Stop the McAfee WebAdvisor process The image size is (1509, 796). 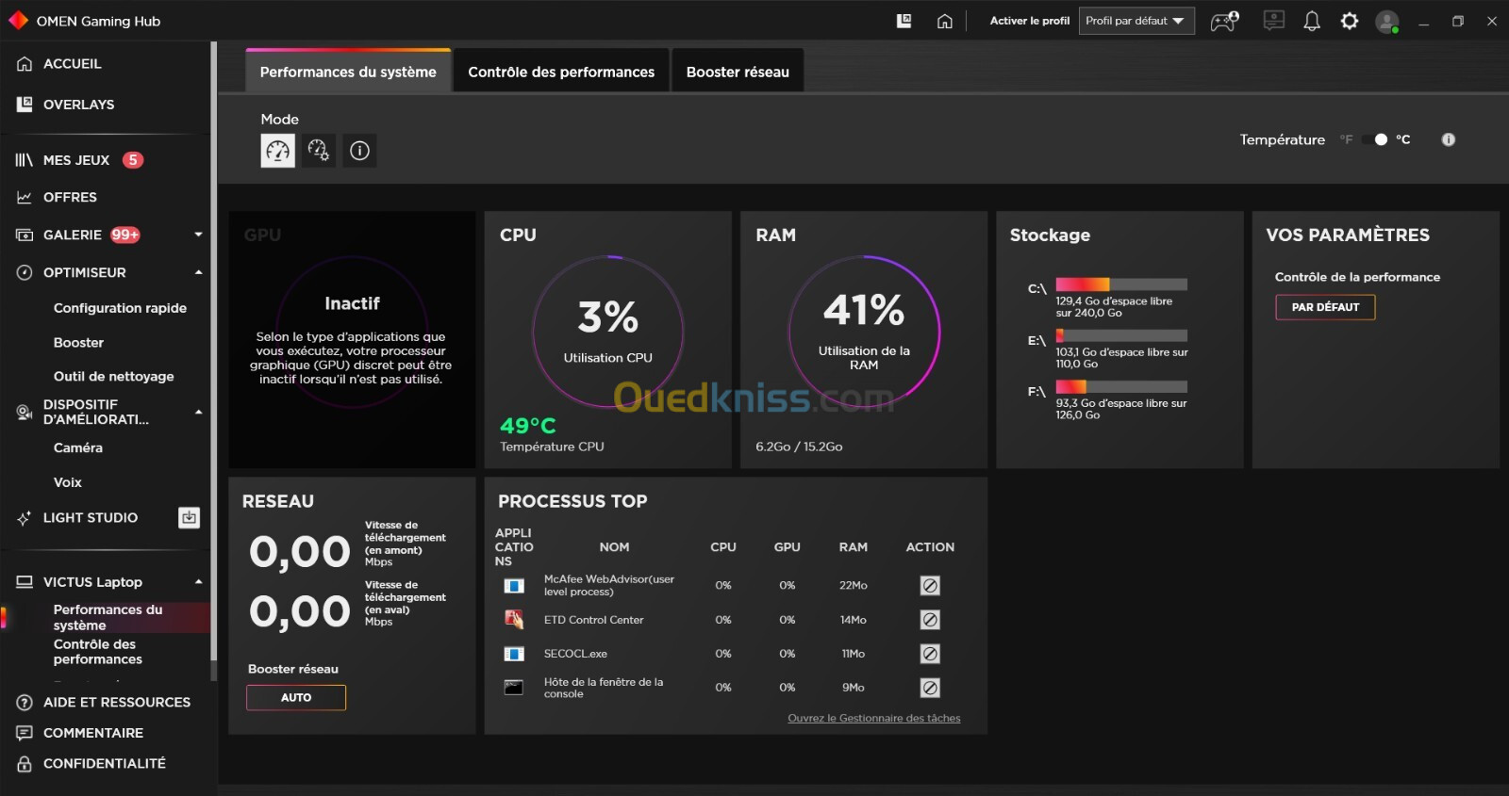[x=930, y=586]
